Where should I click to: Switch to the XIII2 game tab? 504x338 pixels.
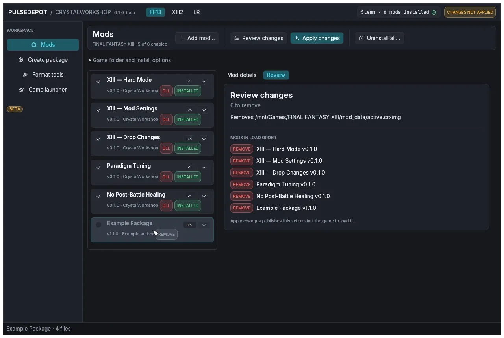pyautogui.click(x=178, y=12)
